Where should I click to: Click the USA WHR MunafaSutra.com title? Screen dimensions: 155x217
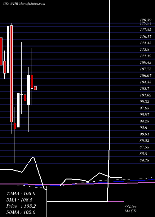pyautogui.click(x=24, y=4)
